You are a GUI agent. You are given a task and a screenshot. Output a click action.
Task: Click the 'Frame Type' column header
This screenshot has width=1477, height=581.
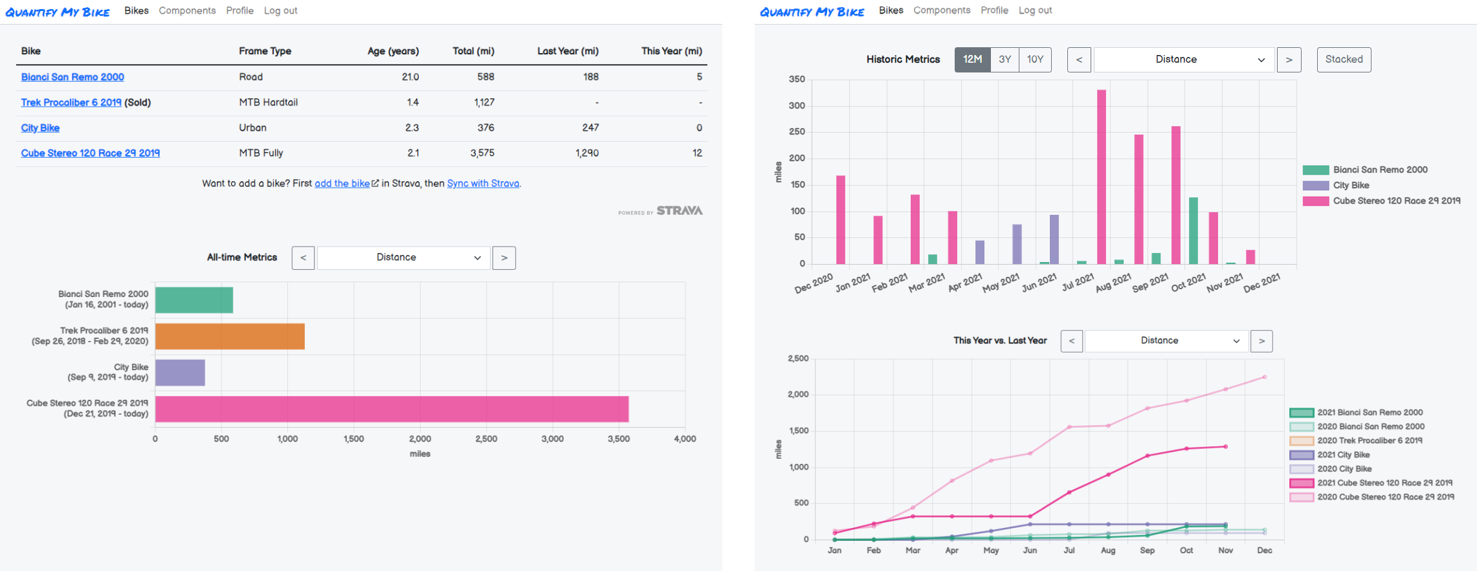(265, 51)
